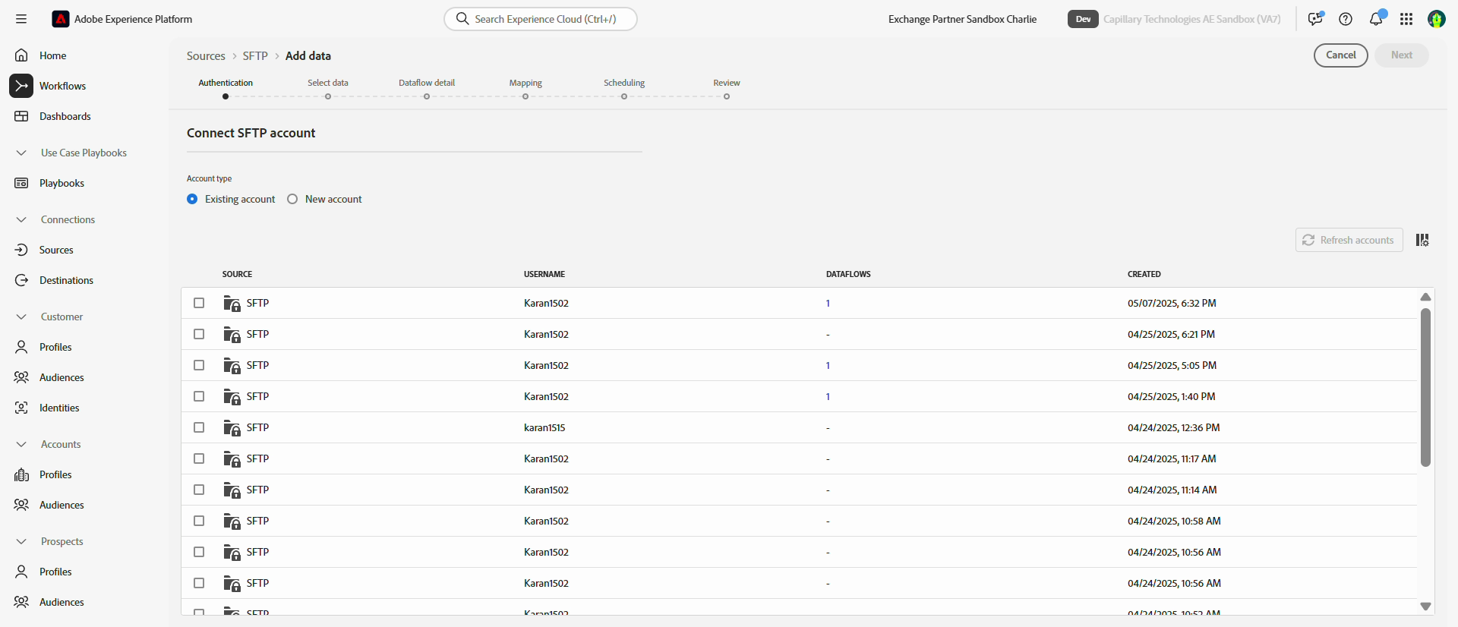
Task: Click the Sources icon in sidebar
Action: (21, 250)
